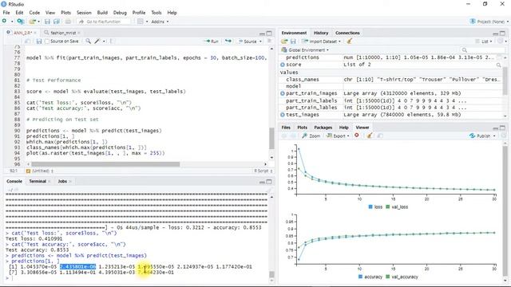511x287 pixels.
Task: Click the Create Project icon
Action: (21, 22)
